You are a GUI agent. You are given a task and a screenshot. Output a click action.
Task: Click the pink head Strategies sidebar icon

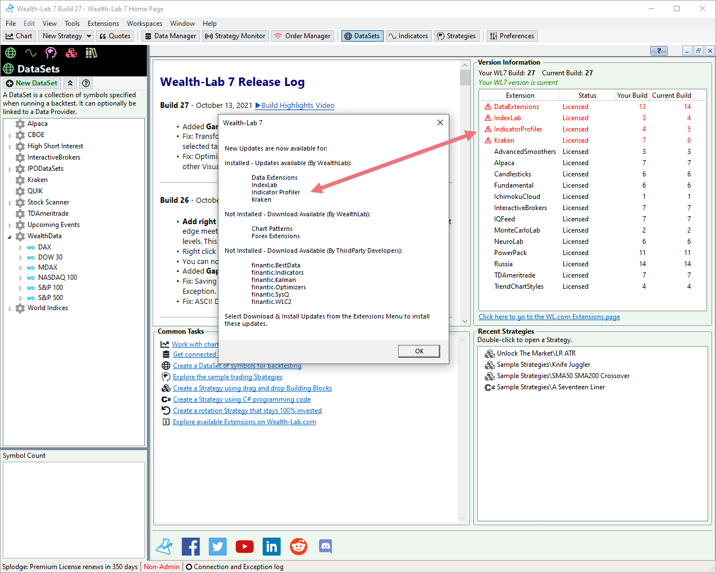point(51,53)
